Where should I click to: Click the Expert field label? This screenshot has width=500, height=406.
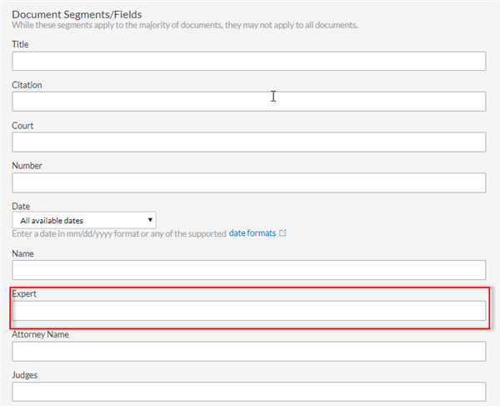[x=24, y=293]
